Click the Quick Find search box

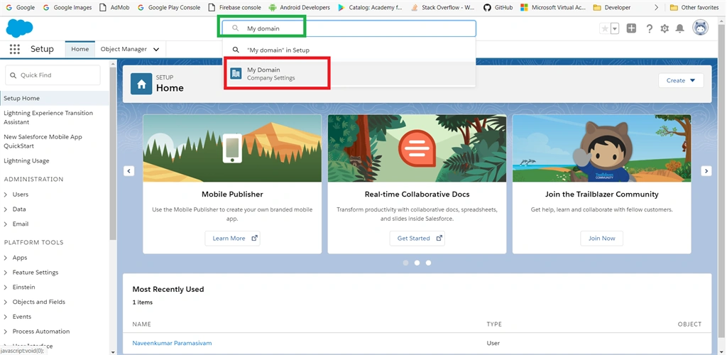pos(53,75)
